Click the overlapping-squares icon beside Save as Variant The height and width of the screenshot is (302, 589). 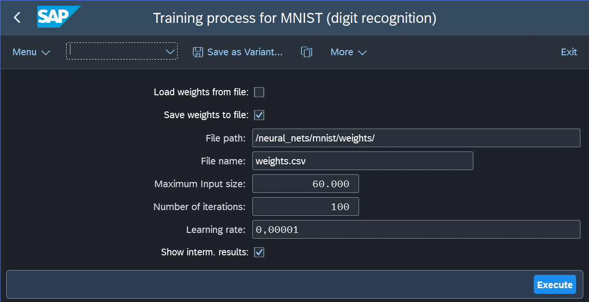tap(307, 52)
